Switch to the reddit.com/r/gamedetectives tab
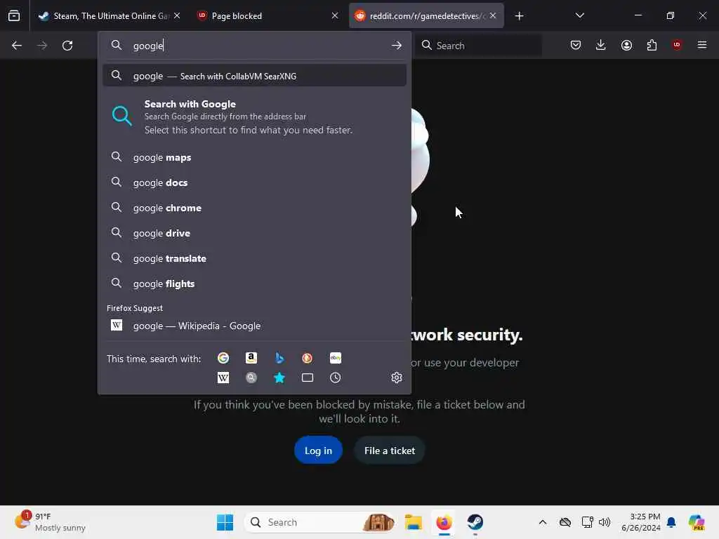The height and width of the screenshot is (539, 719). pos(426,15)
